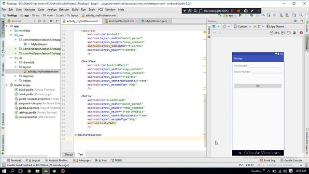Click the Android Studio taskbar icon

tap(46, 171)
